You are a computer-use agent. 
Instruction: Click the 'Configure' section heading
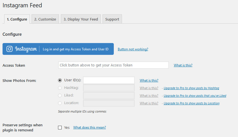pos(12,34)
